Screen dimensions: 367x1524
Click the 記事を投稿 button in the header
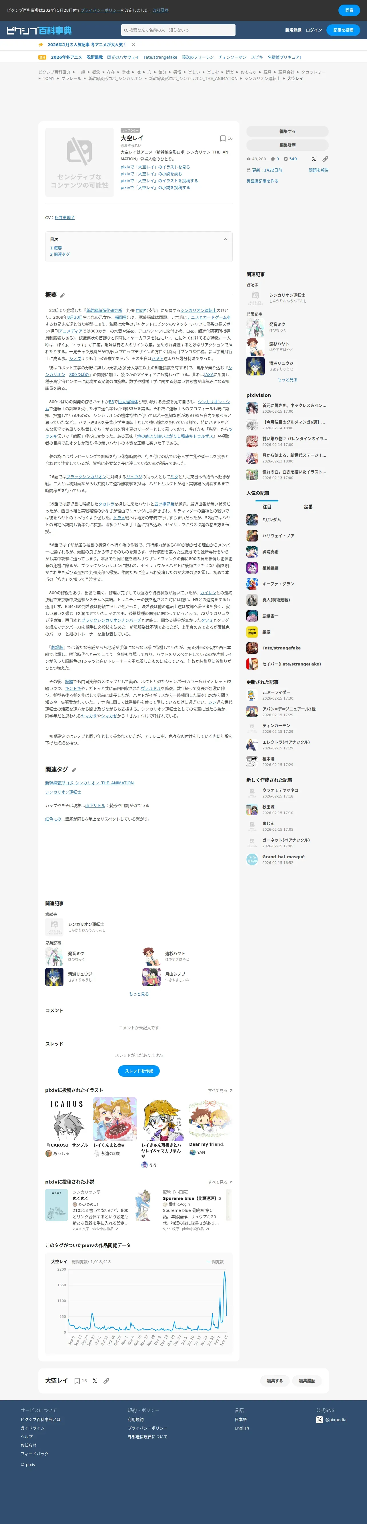pyautogui.click(x=343, y=30)
